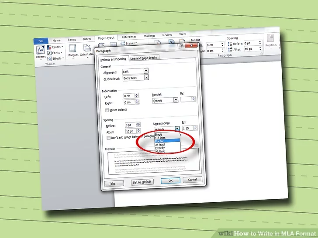Click the theme Fonts icon
This screenshot has height=238, width=318.
(x=49, y=53)
